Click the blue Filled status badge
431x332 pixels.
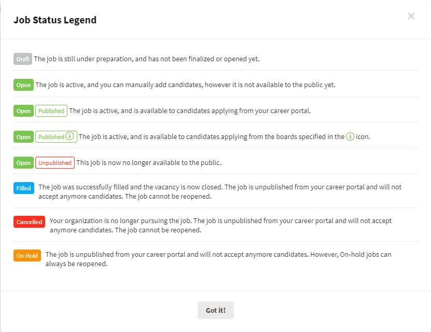[24, 188]
